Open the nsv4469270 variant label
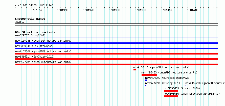 pyautogui.click(x=205, y=83)
